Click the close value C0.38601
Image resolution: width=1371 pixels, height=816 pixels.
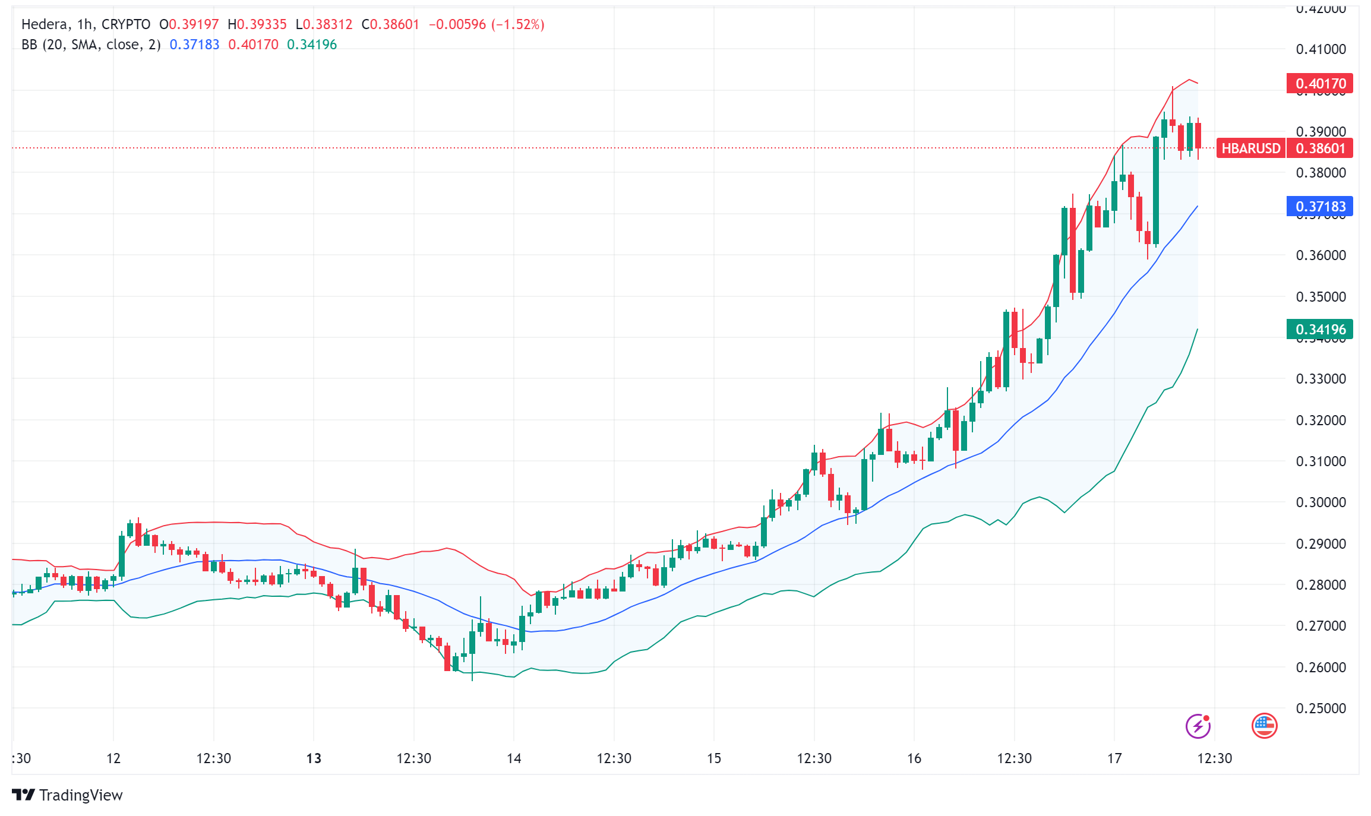[390, 24]
